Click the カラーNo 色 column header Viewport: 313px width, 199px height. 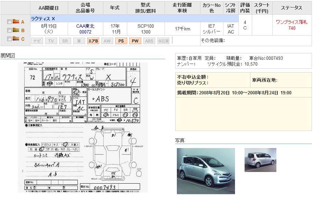212,8
